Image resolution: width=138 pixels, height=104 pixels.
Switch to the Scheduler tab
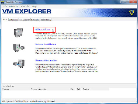pos(35,20)
